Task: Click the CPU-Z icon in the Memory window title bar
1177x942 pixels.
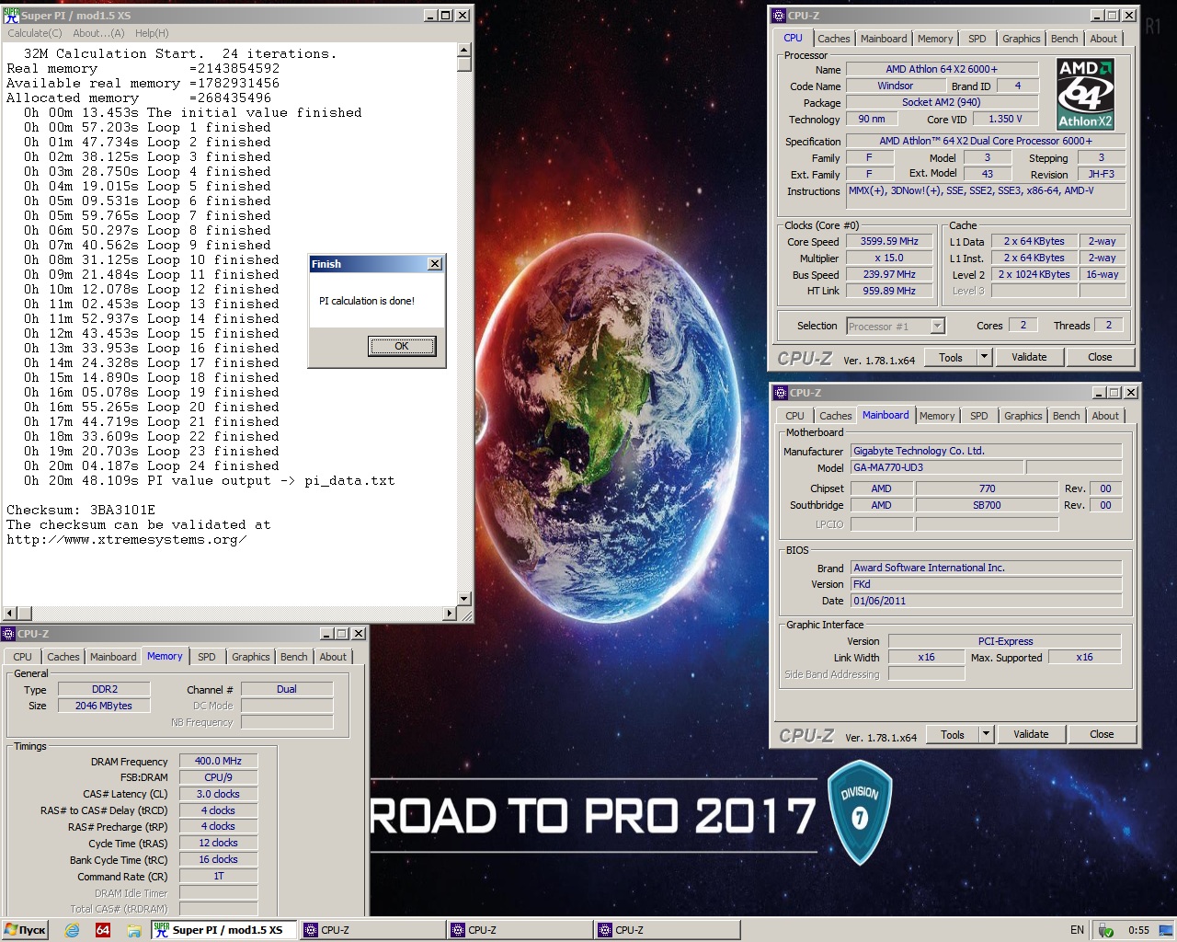Action: point(8,633)
